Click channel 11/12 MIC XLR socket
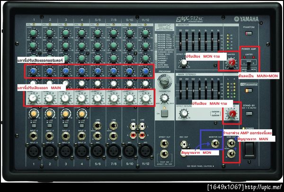The width and height of the screenshot is (284, 192). [145, 151]
